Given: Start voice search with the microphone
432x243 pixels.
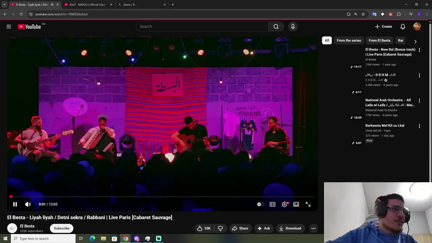Looking at the screenshot, I should coord(293,27).
